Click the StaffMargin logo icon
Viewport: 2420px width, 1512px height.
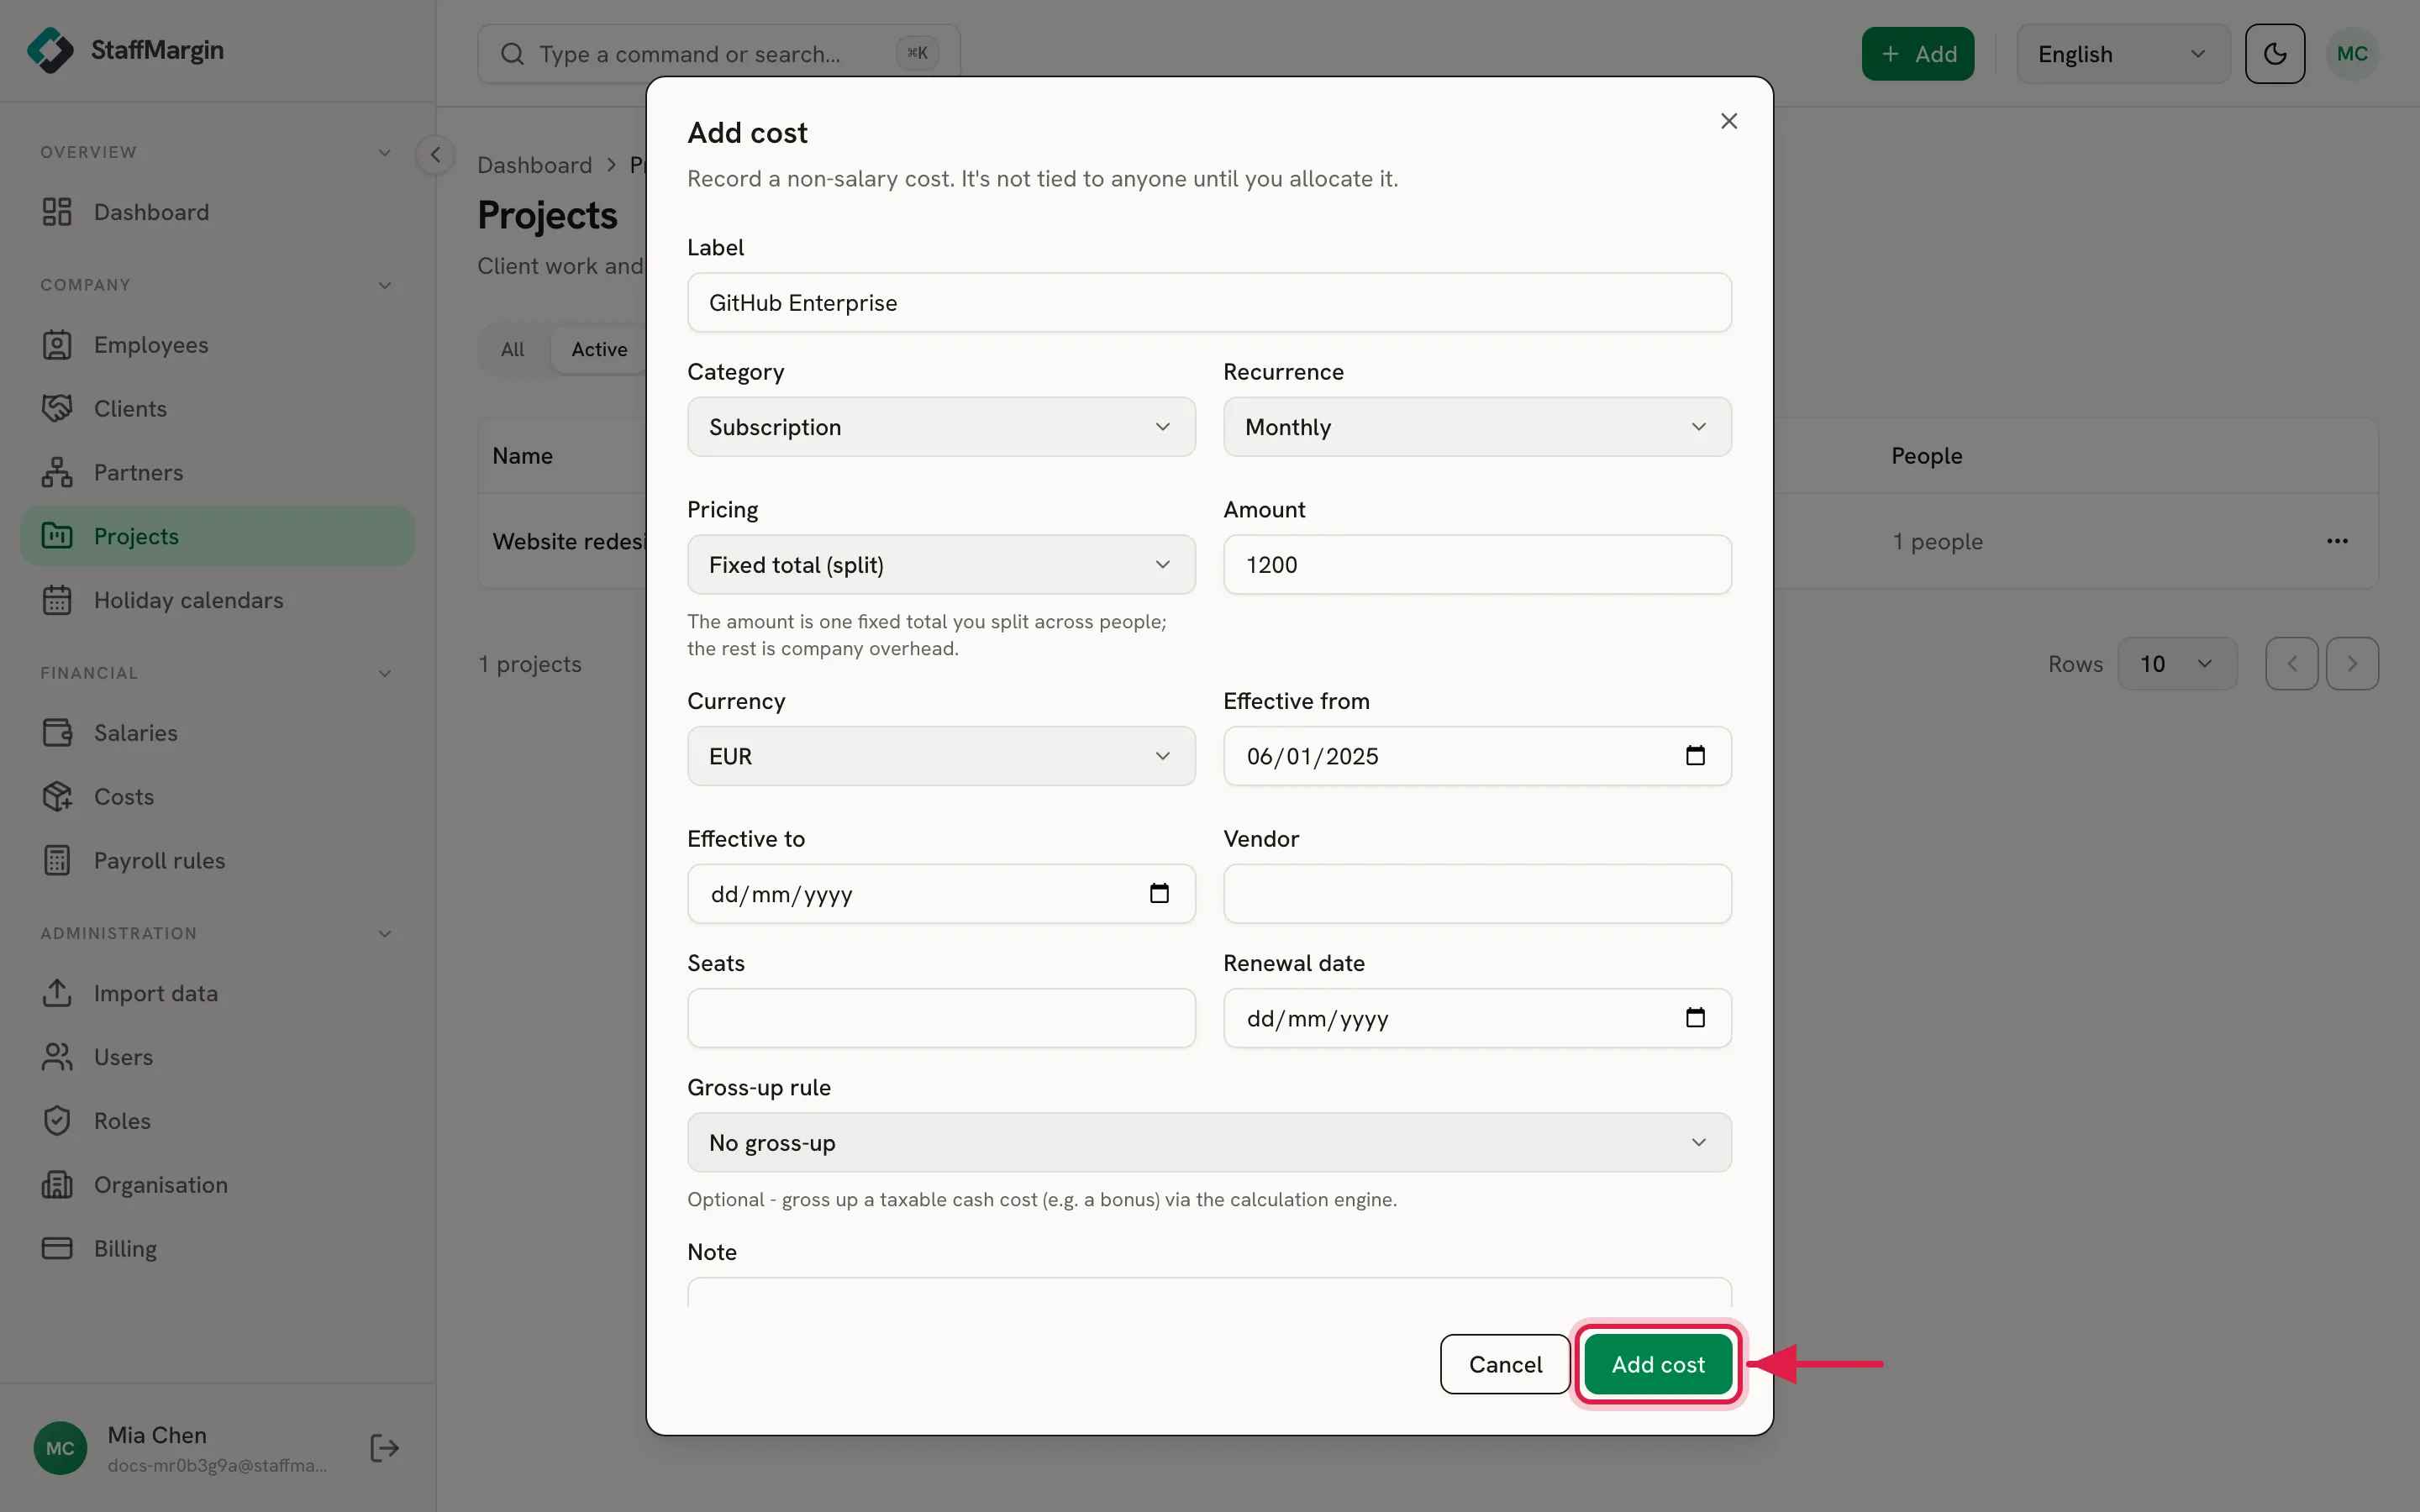tap(50, 50)
